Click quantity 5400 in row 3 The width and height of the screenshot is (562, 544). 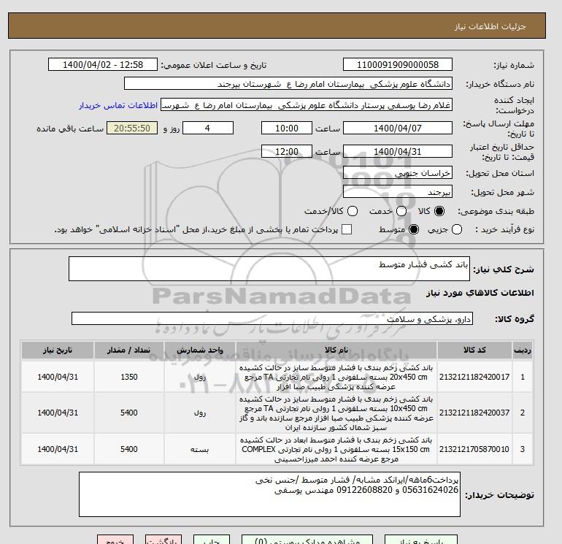129,449
